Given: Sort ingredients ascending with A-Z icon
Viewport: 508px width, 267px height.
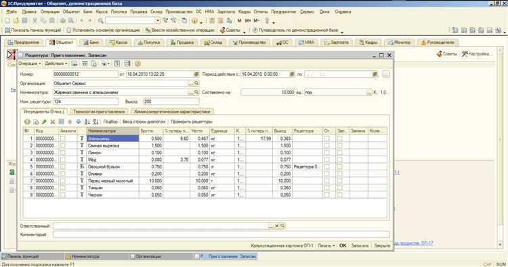Looking at the screenshot, I should pos(87,122).
